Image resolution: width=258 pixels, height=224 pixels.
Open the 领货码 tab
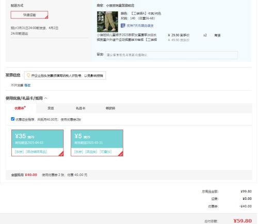[x=110, y=108]
